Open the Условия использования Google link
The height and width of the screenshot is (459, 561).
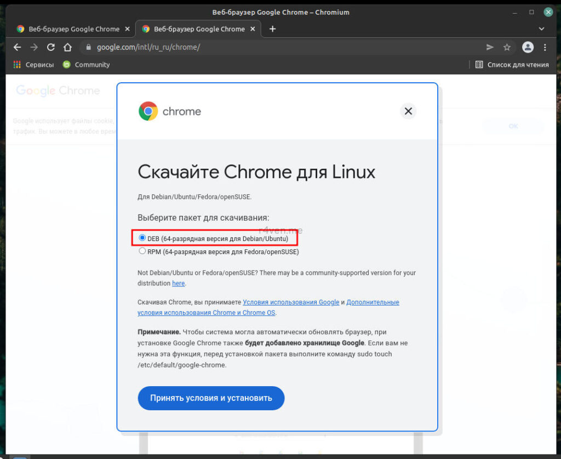click(291, 302)
